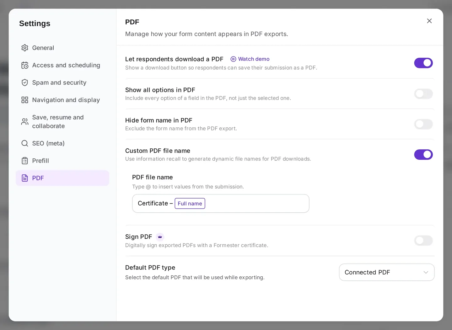Click the PDF document icon in sidebar
The image size is (452, 330).
[25, 178]
